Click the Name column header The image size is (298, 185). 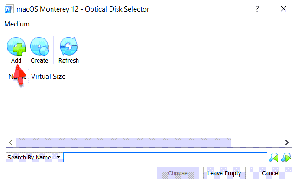pos(18,77)
